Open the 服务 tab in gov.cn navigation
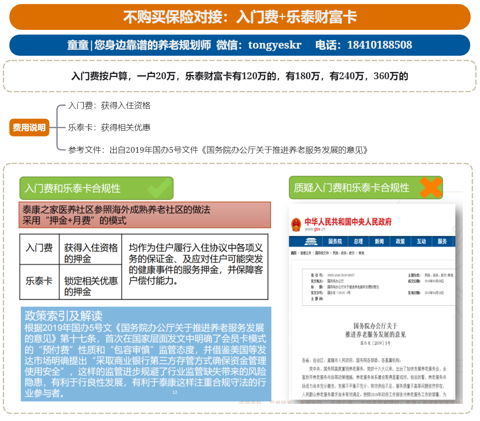The height and width of the screenshot is (421, 480). (x=442, y=241)
